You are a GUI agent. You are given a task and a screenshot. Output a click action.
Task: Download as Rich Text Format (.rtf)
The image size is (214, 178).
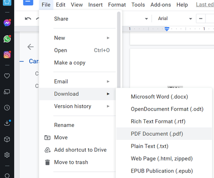[x=164, y=121]
